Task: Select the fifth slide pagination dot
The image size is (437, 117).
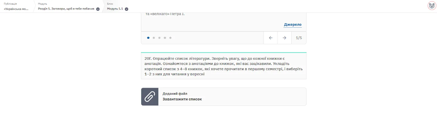Action: pos(170,38)
